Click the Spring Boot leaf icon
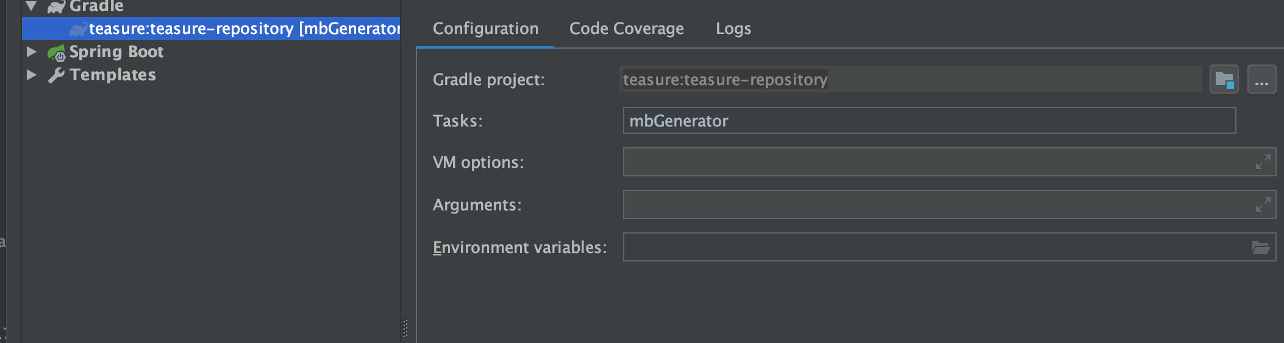1284x343 pixels. click(x=56, y=53)
